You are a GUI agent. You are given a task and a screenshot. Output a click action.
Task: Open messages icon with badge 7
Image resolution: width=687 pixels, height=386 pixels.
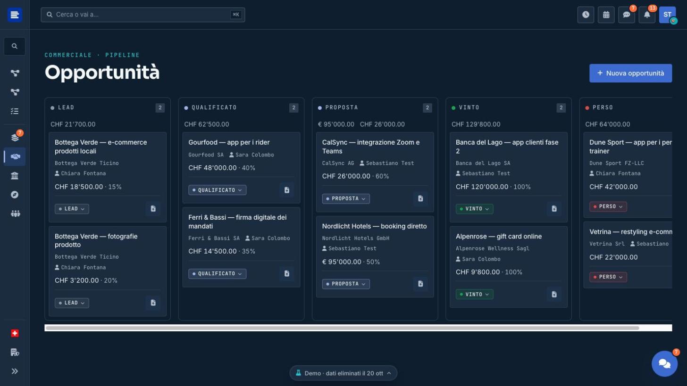[627, 15]
